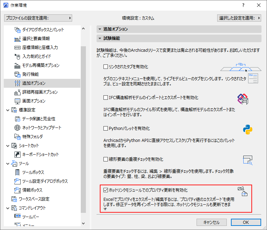Collapse the ショートカット tree group
The image size is (267, 230).
click(8, 146)
